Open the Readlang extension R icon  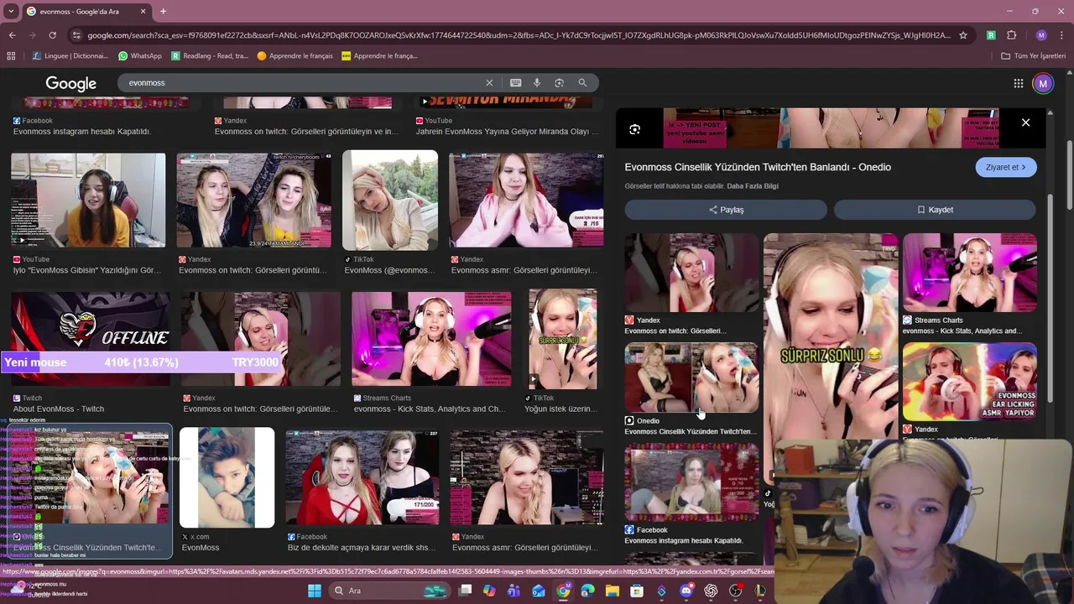[991, 35]
